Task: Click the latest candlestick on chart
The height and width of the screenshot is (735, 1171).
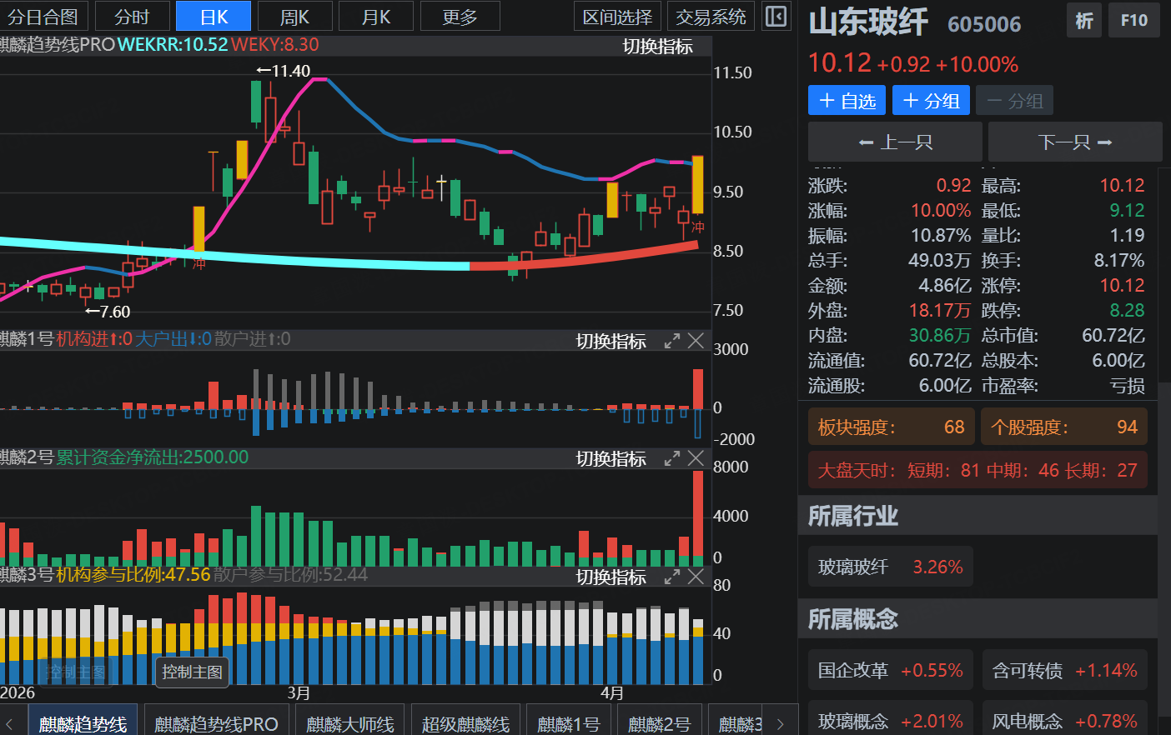Action: click(697, 185)
